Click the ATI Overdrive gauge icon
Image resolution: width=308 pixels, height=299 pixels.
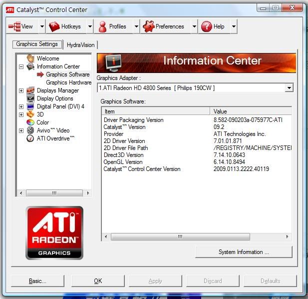(x=30, y=138)
